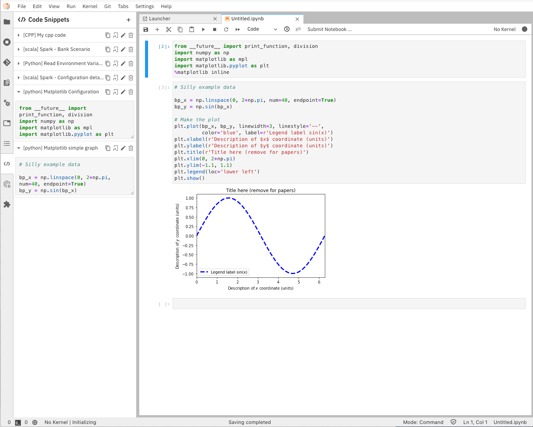Click the git icon in notebook toolbar

[298, 29]
